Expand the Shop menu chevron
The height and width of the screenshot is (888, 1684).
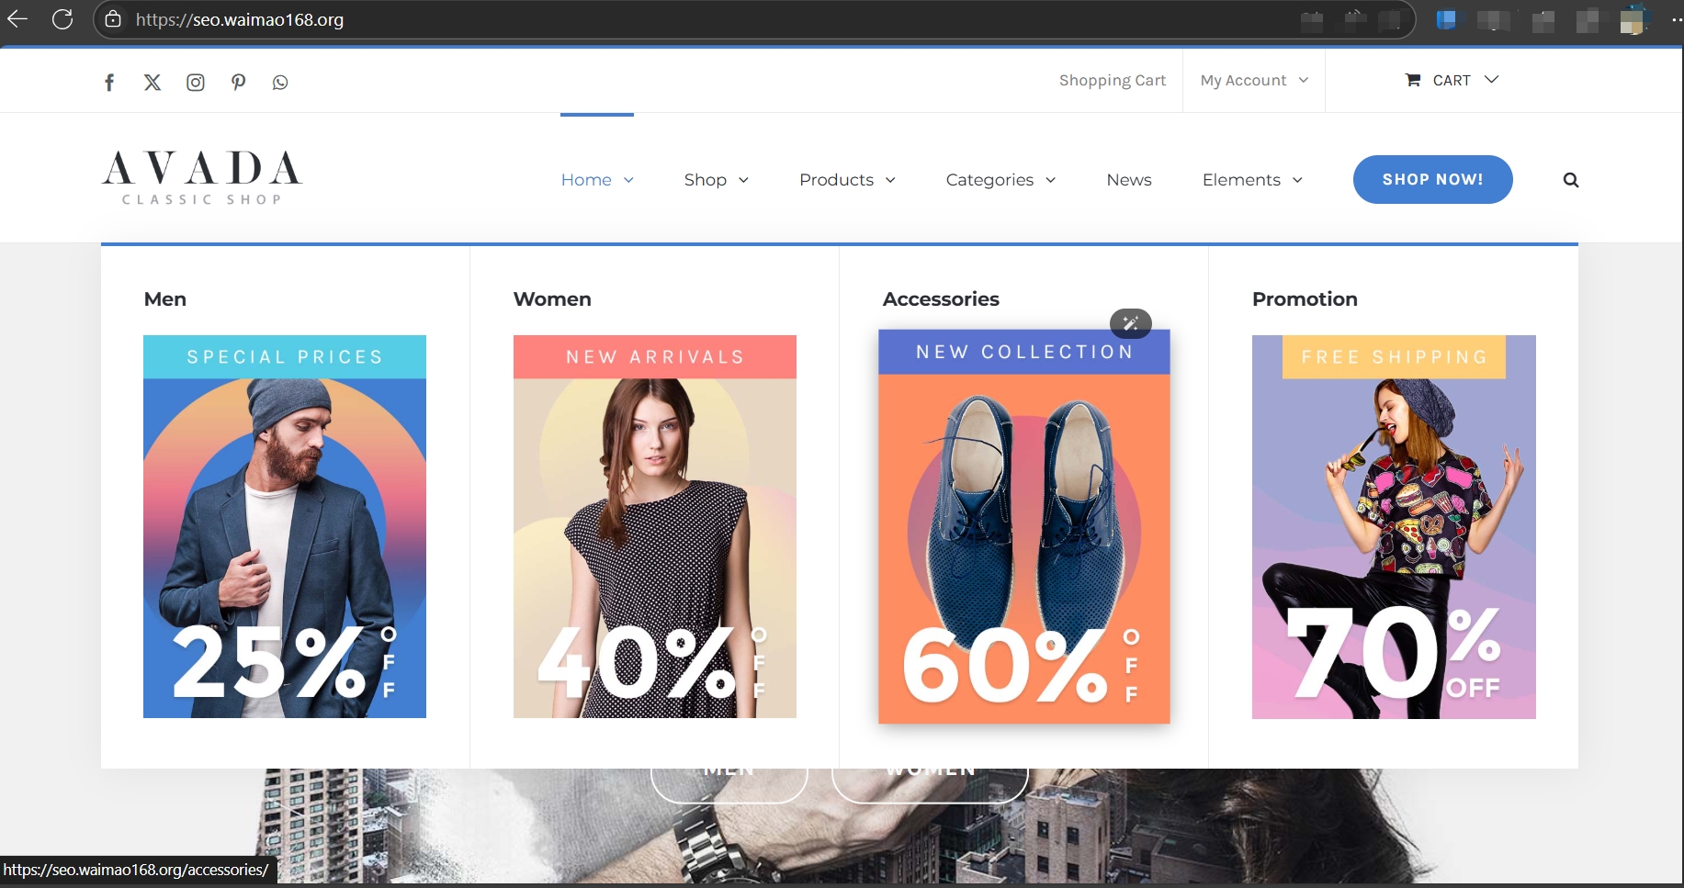click(743, 180)
